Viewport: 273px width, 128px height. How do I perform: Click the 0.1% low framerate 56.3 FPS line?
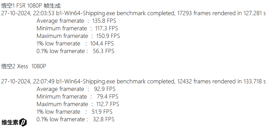pos(75,51)
